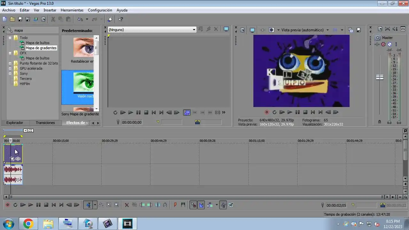
Task: Click the Open folder icon
Action: coord(12,19)
